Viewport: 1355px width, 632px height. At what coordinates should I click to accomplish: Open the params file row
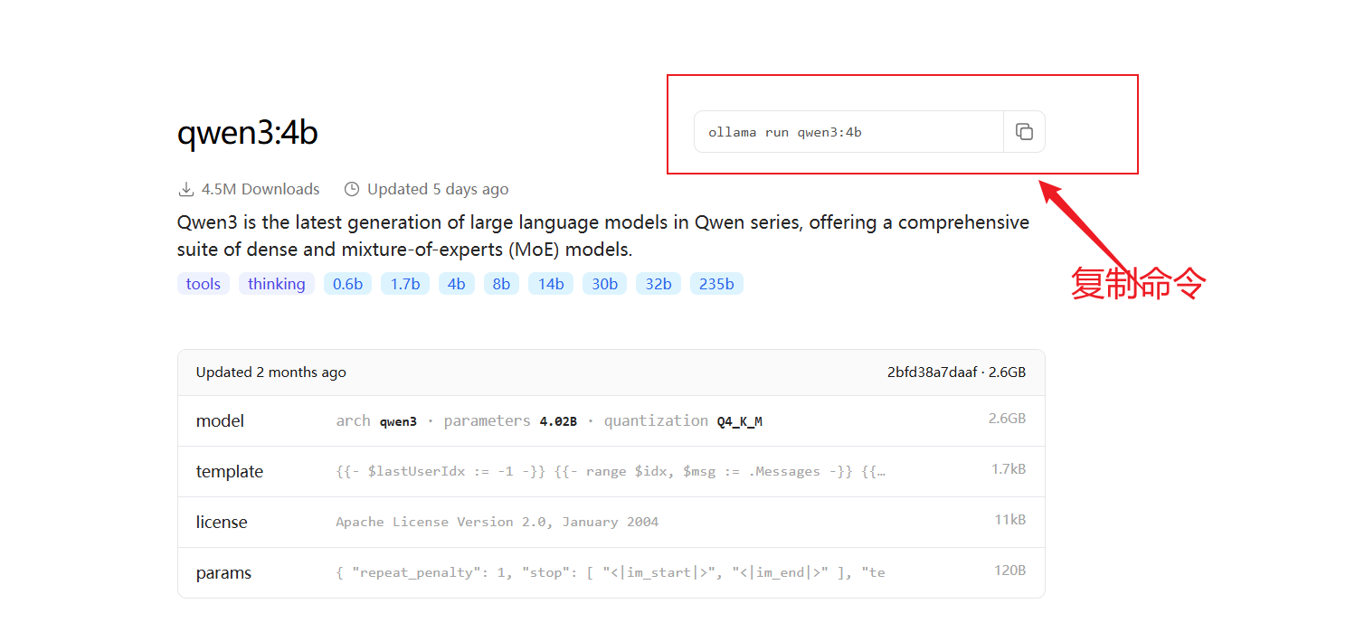611,573
